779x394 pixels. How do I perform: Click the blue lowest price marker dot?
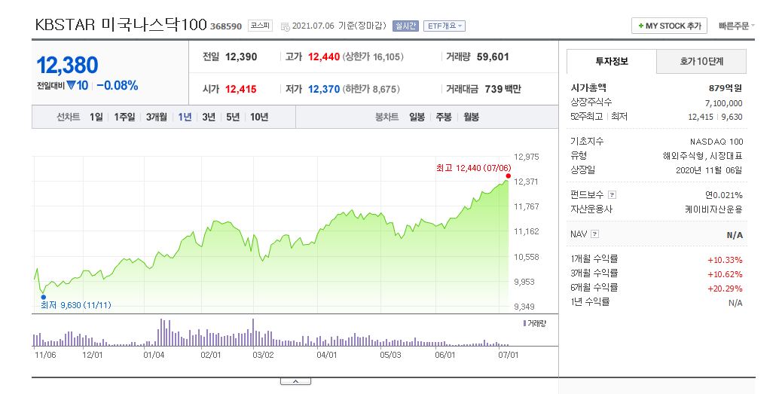pos(44,297)
